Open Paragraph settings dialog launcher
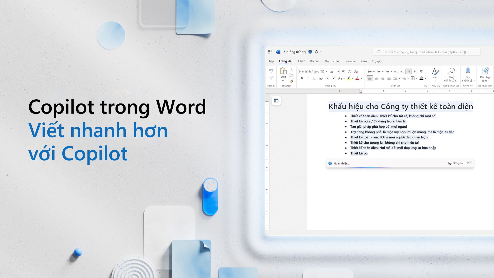 426,86
